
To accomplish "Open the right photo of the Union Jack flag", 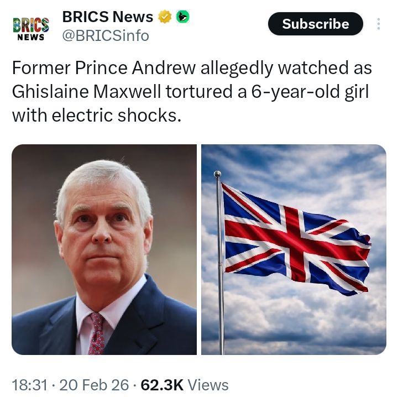I will [294, 249].
